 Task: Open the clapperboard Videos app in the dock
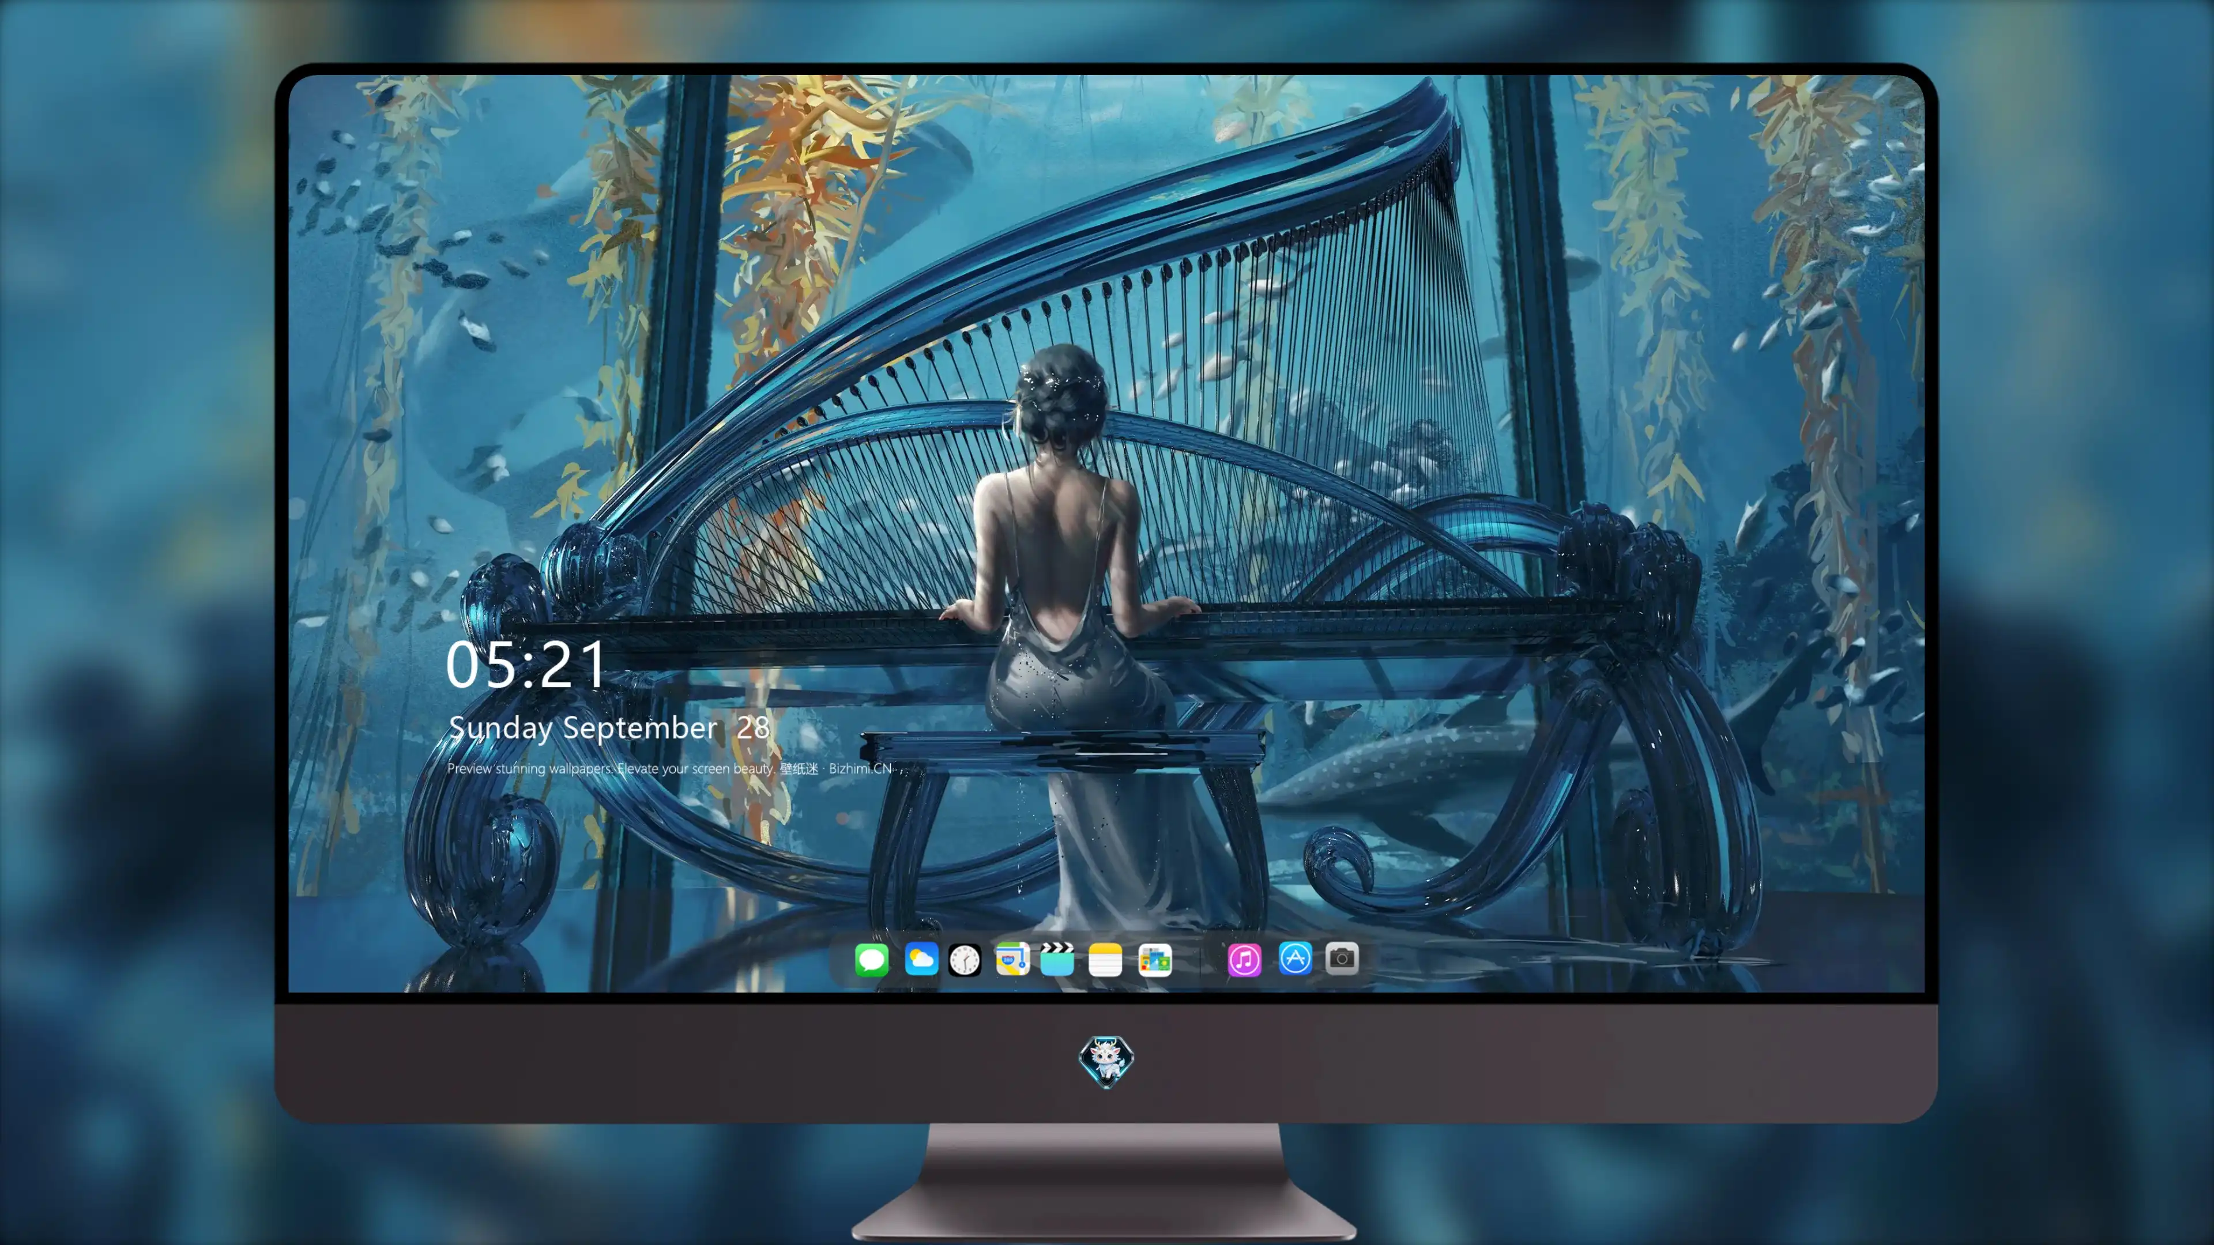point(1057,959)
